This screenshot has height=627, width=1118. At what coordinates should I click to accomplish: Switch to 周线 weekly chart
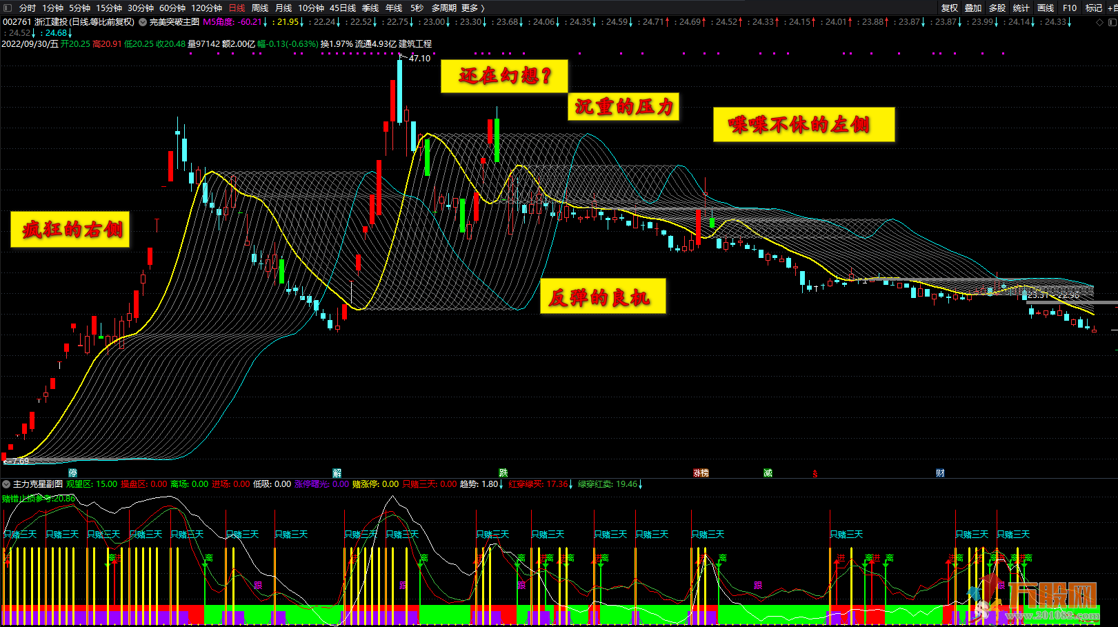pos(260,8)
